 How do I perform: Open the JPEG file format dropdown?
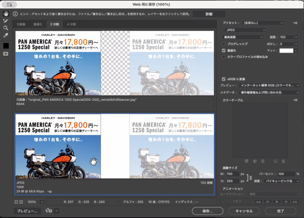[x=245, y=30]
